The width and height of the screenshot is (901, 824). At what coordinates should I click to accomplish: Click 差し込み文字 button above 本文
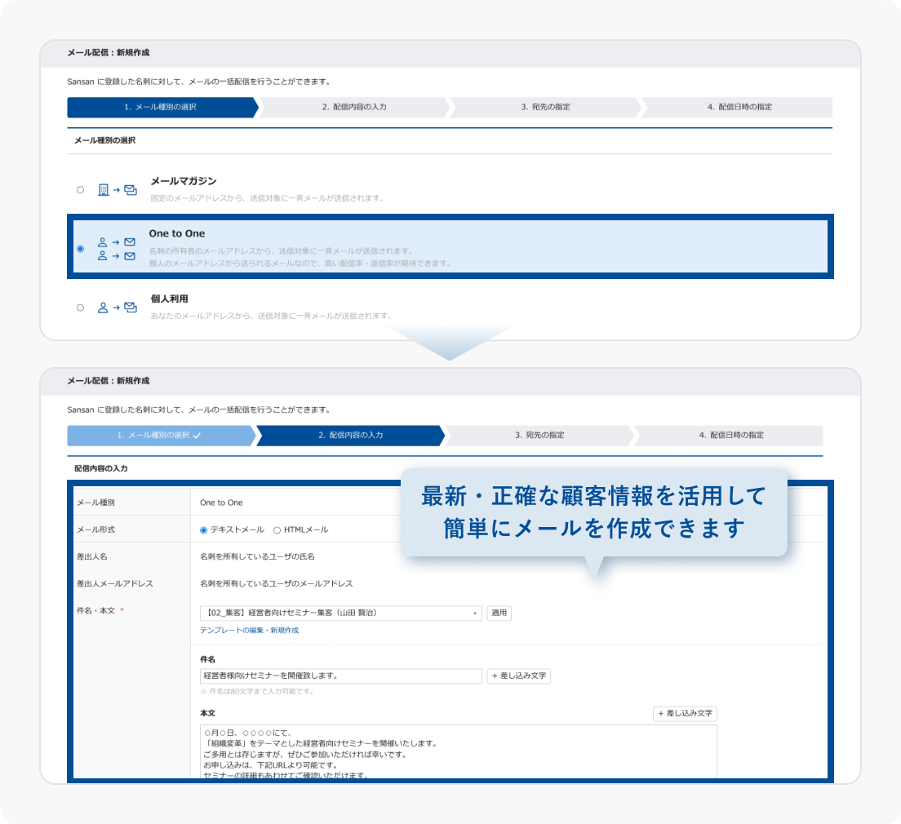point(685,714)
